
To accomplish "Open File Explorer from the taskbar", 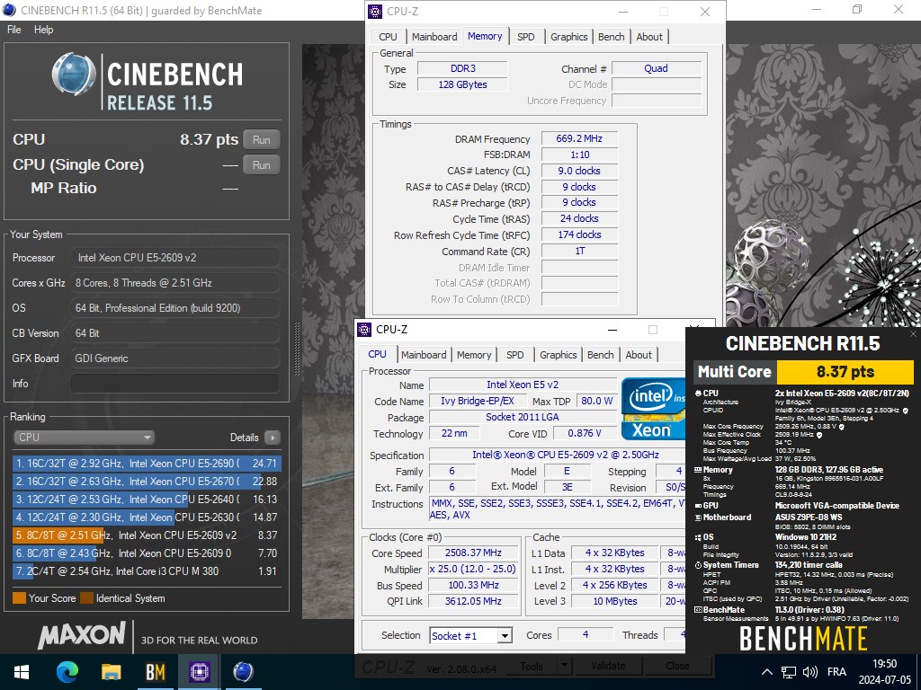I will click(x=111, y=672).
